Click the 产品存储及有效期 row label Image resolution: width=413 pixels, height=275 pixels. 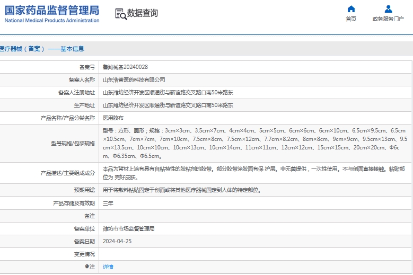[x=74, y=203]
